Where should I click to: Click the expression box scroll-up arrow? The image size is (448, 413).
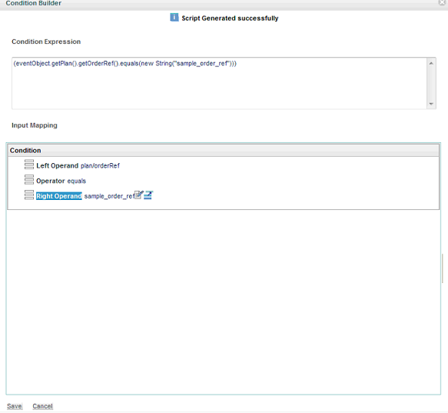point(431,63)
